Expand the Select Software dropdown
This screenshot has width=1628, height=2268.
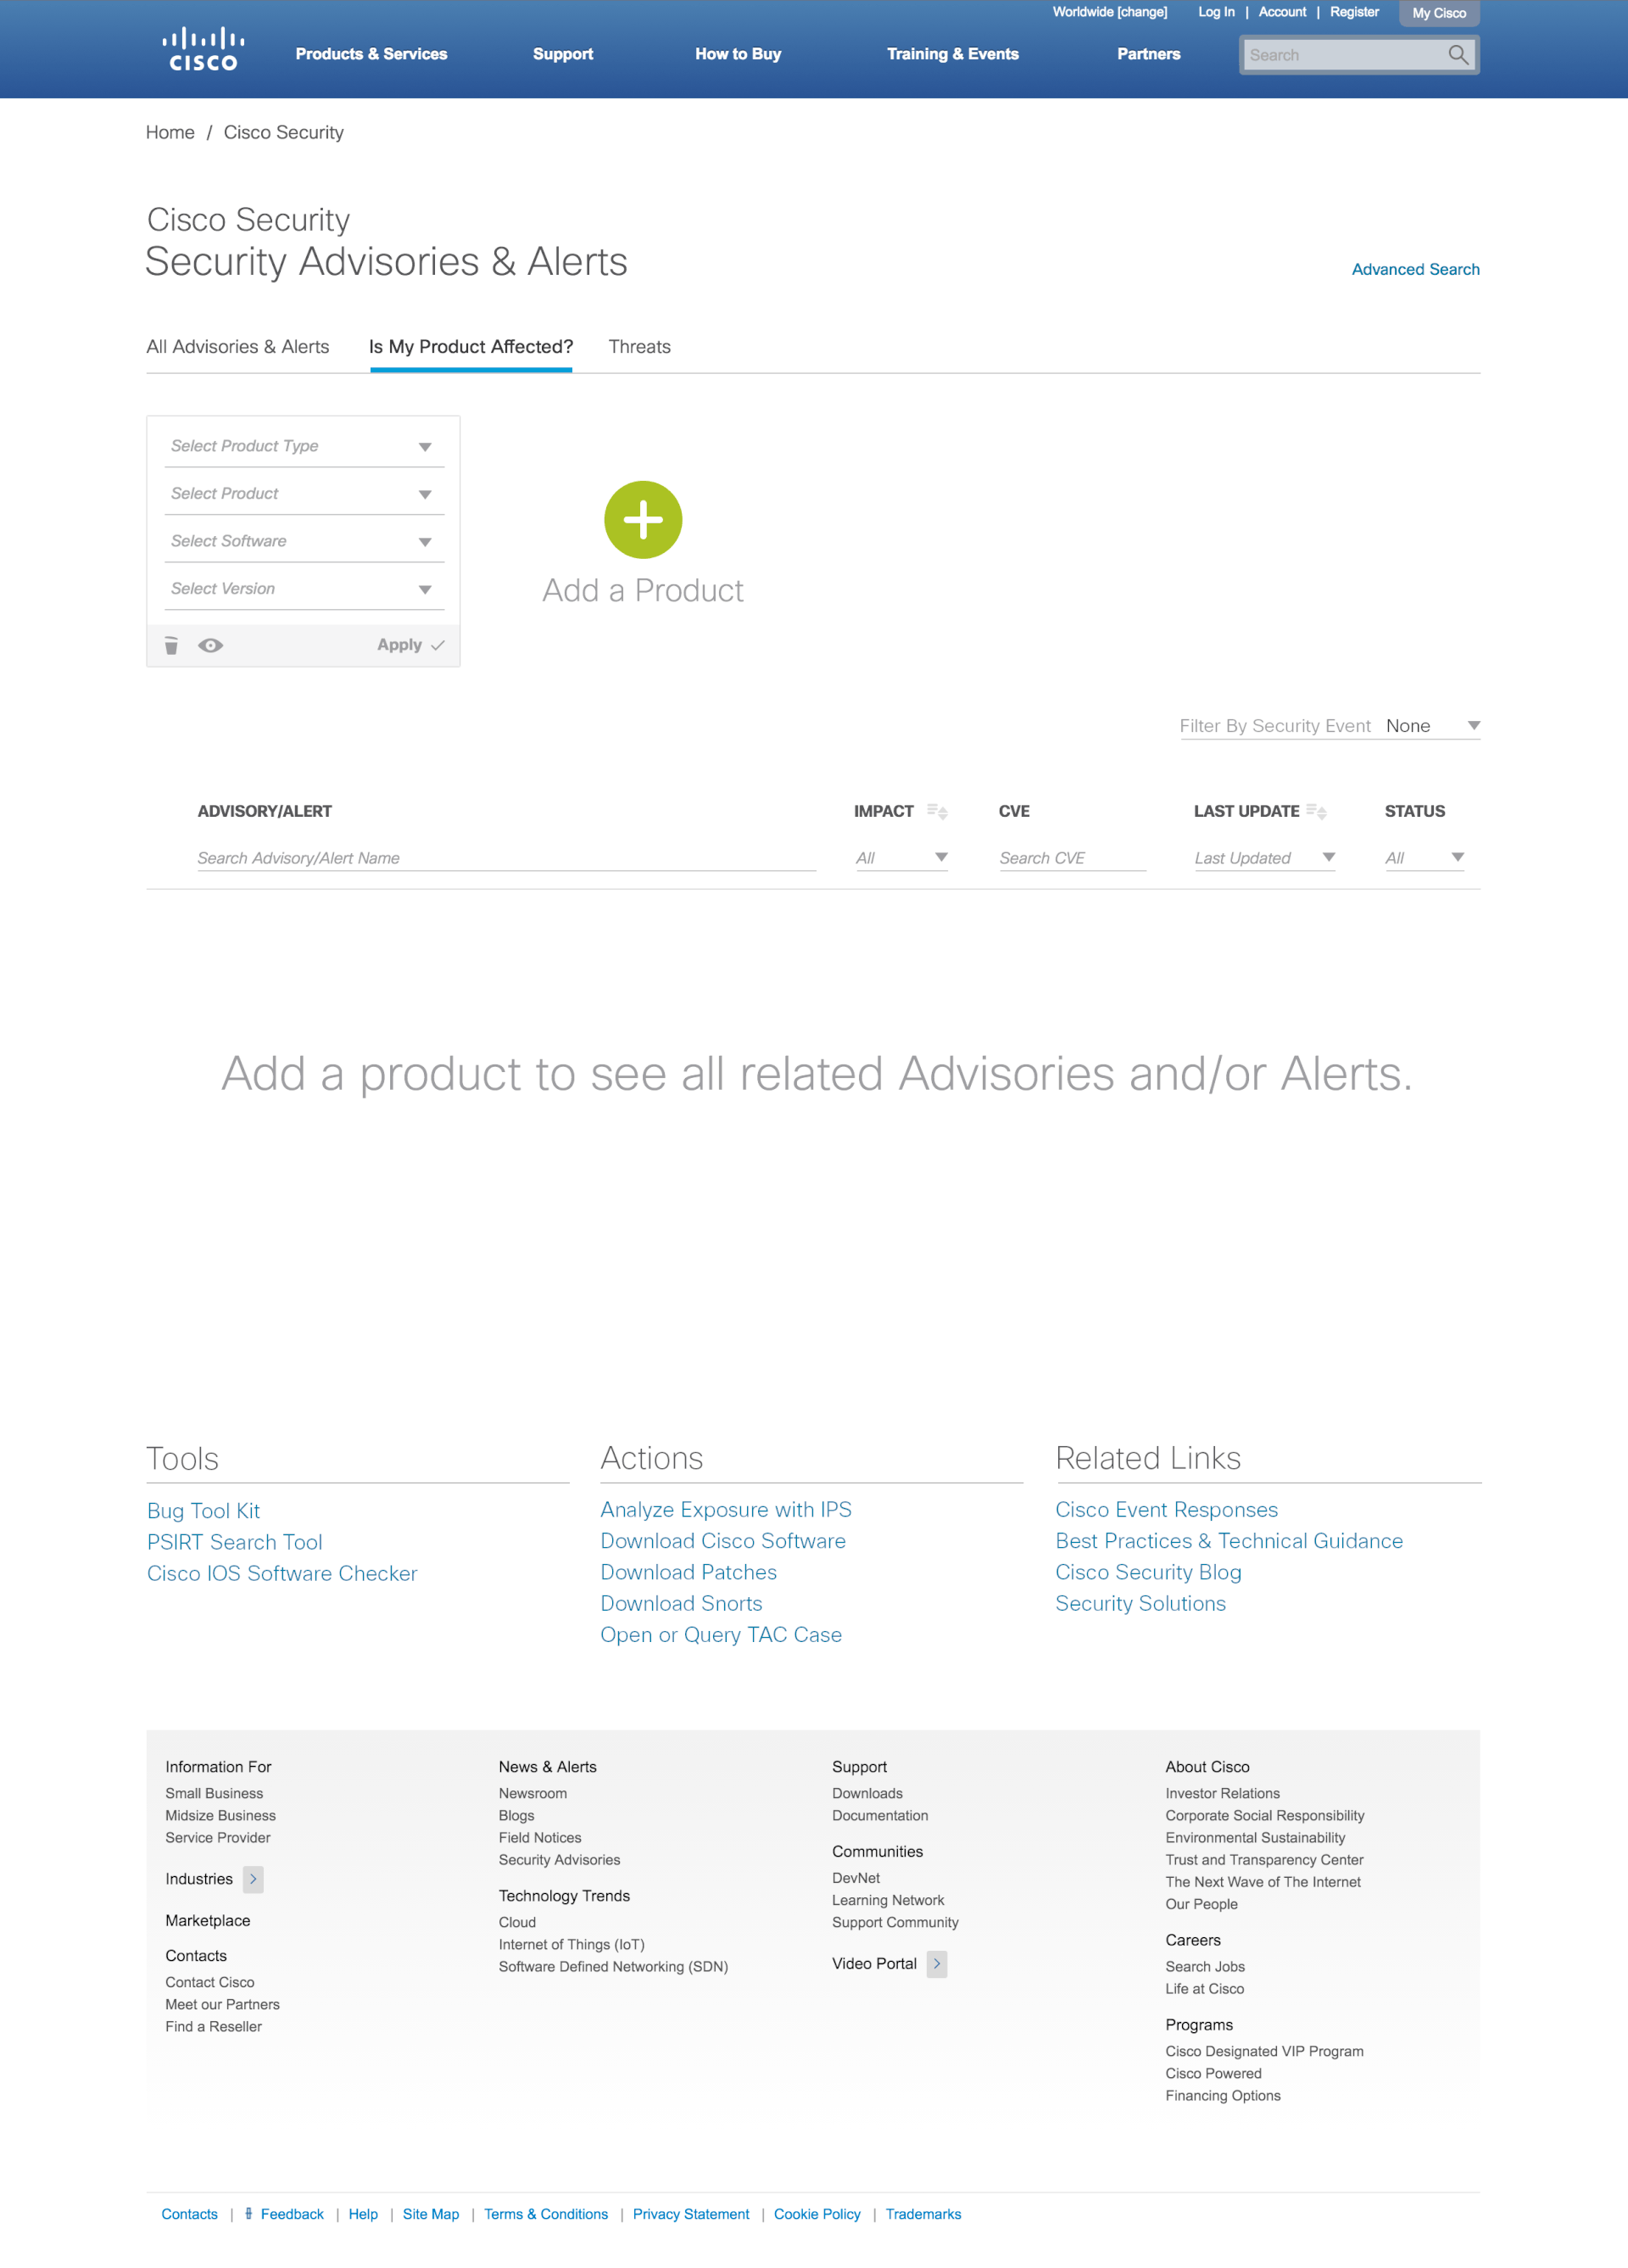coord(304,541)
